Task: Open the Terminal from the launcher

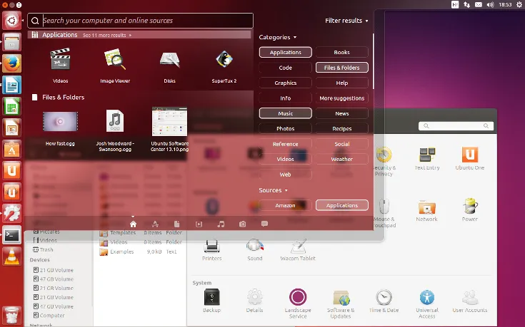Action: click(x=11, y=234)
